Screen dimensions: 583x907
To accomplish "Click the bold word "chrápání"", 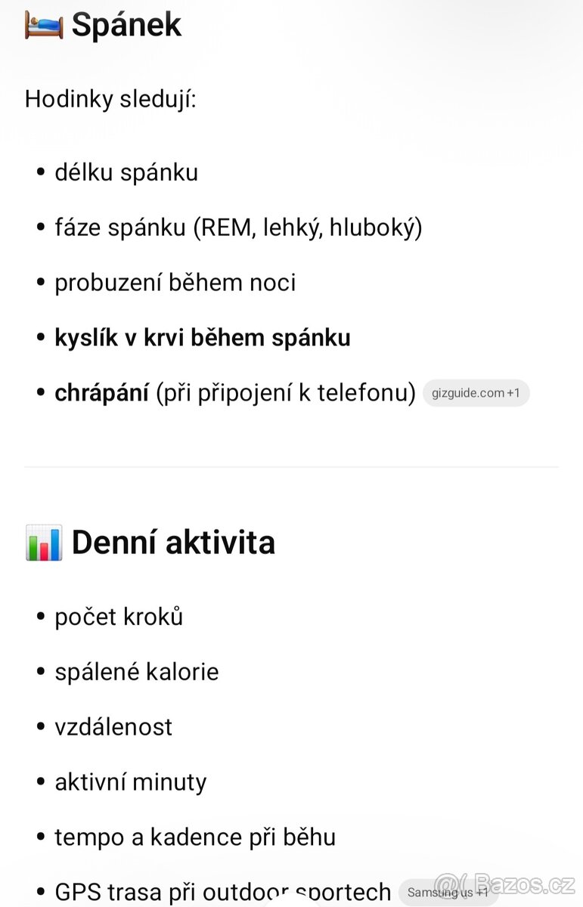I will coord(101,393).
